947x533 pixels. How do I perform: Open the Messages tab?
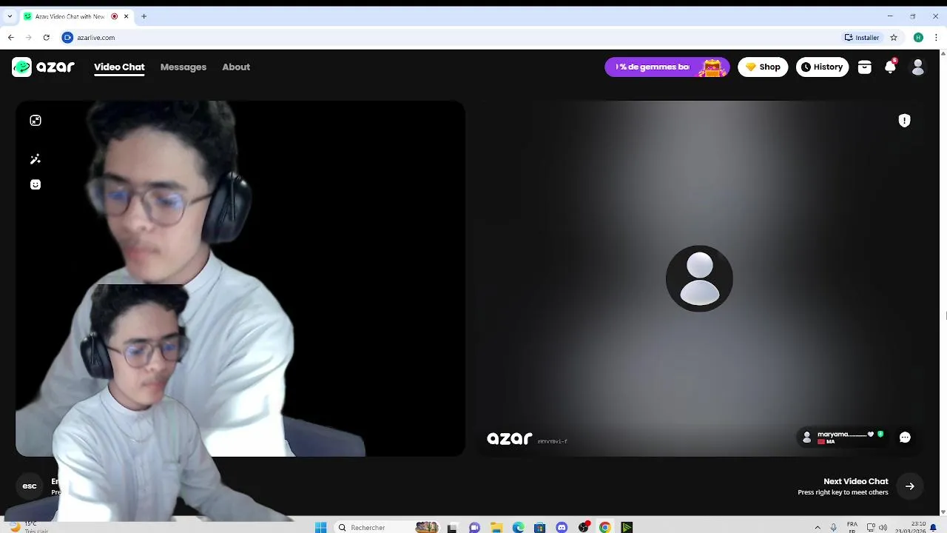click(x=183, y=67)
